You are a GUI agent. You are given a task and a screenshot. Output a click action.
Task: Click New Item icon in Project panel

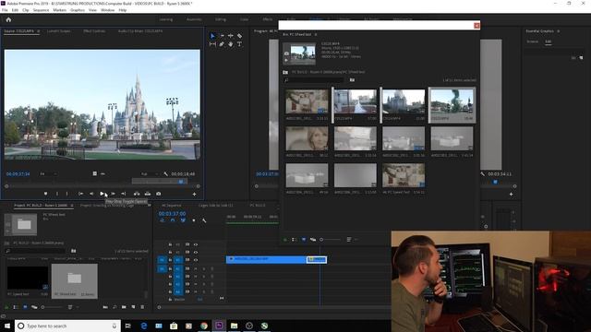[133, 307]
